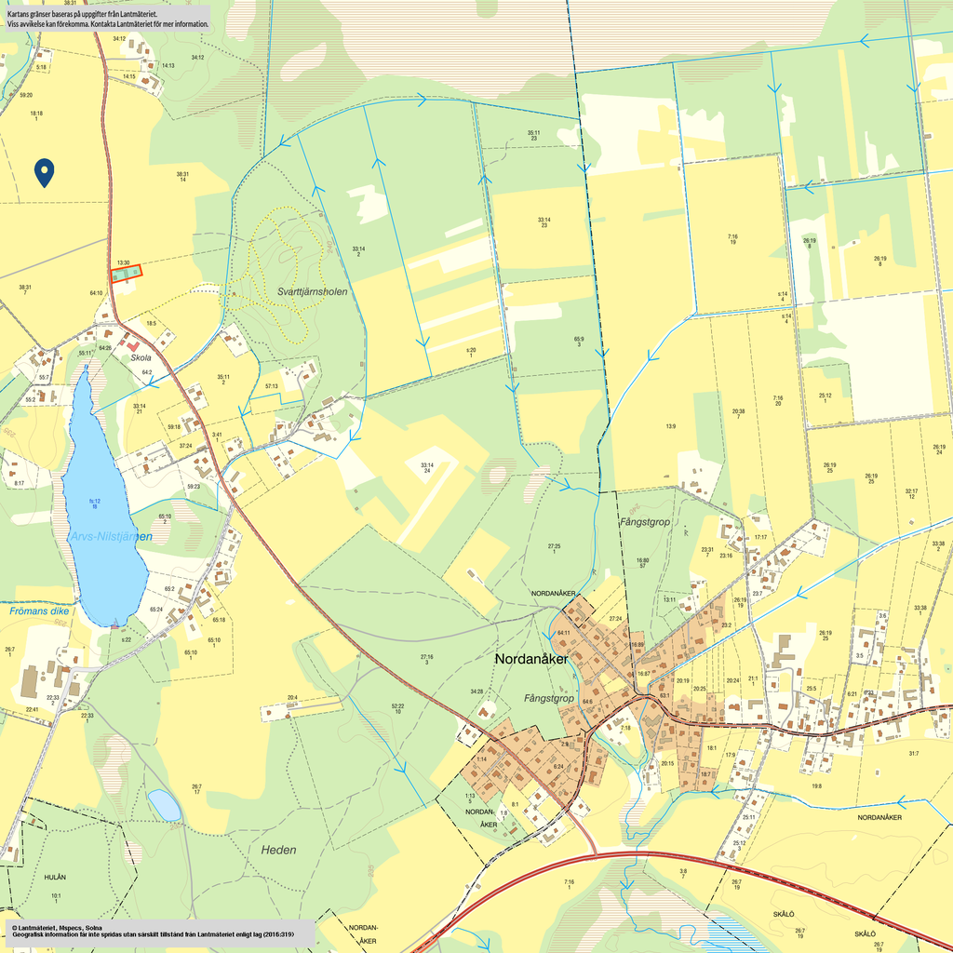Select the parcel labeled 13:9
The image size is (953, 953).
(670, 426)
